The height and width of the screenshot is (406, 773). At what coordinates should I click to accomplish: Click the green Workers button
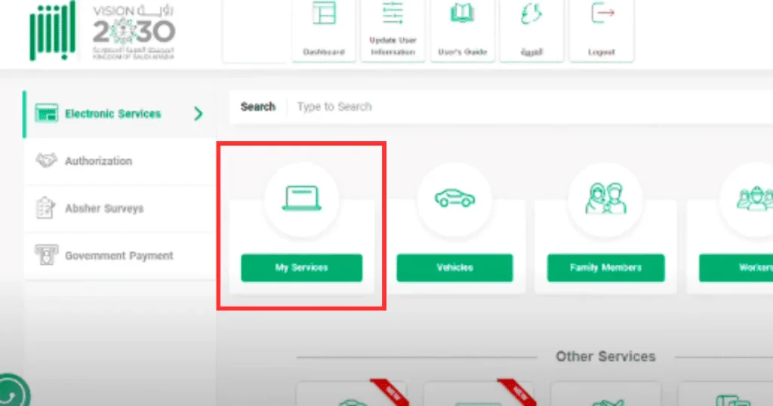coord(736,268)
